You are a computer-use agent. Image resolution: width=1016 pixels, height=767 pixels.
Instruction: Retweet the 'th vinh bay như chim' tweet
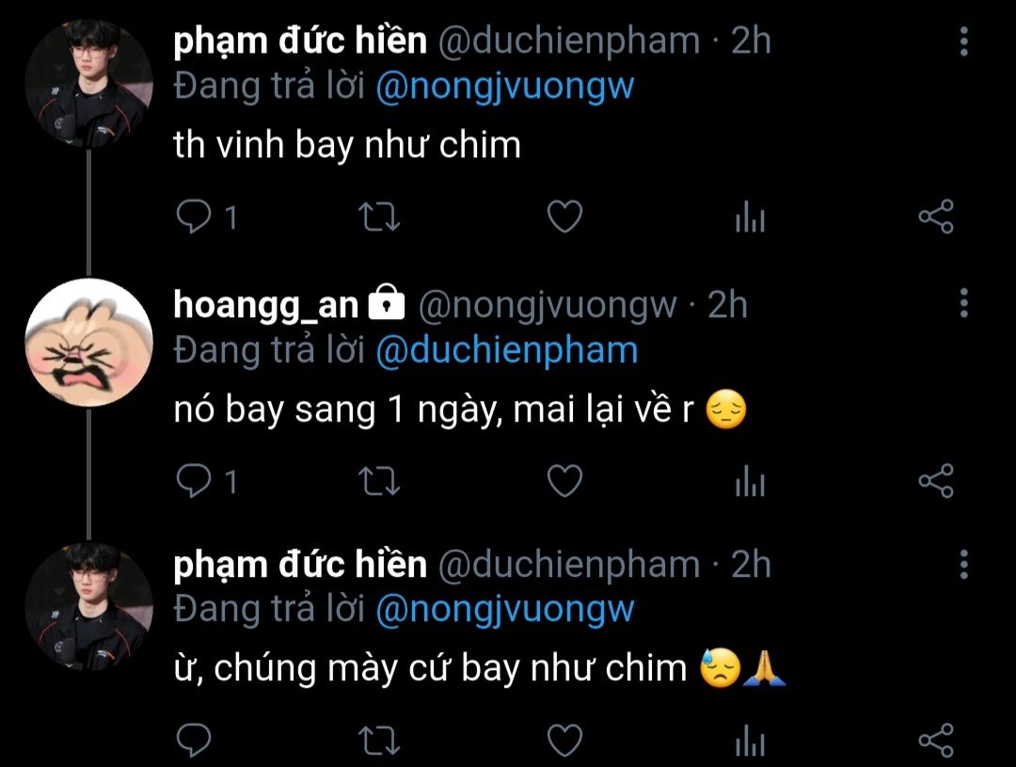379,217
